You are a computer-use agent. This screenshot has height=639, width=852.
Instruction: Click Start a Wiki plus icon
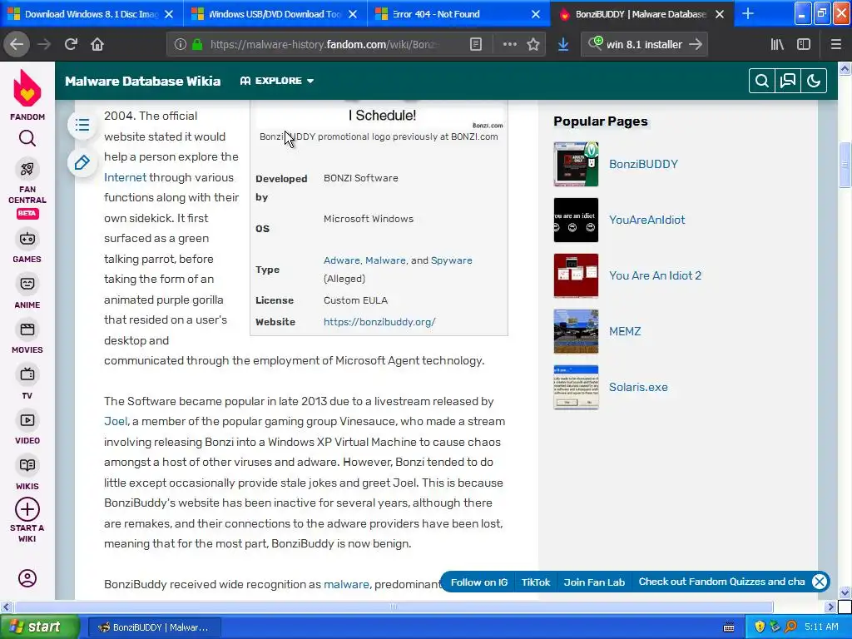tap(27, 510)
